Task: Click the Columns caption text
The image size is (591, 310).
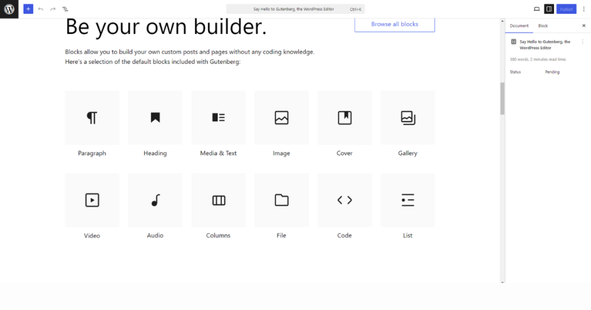Action: (218, 236)
